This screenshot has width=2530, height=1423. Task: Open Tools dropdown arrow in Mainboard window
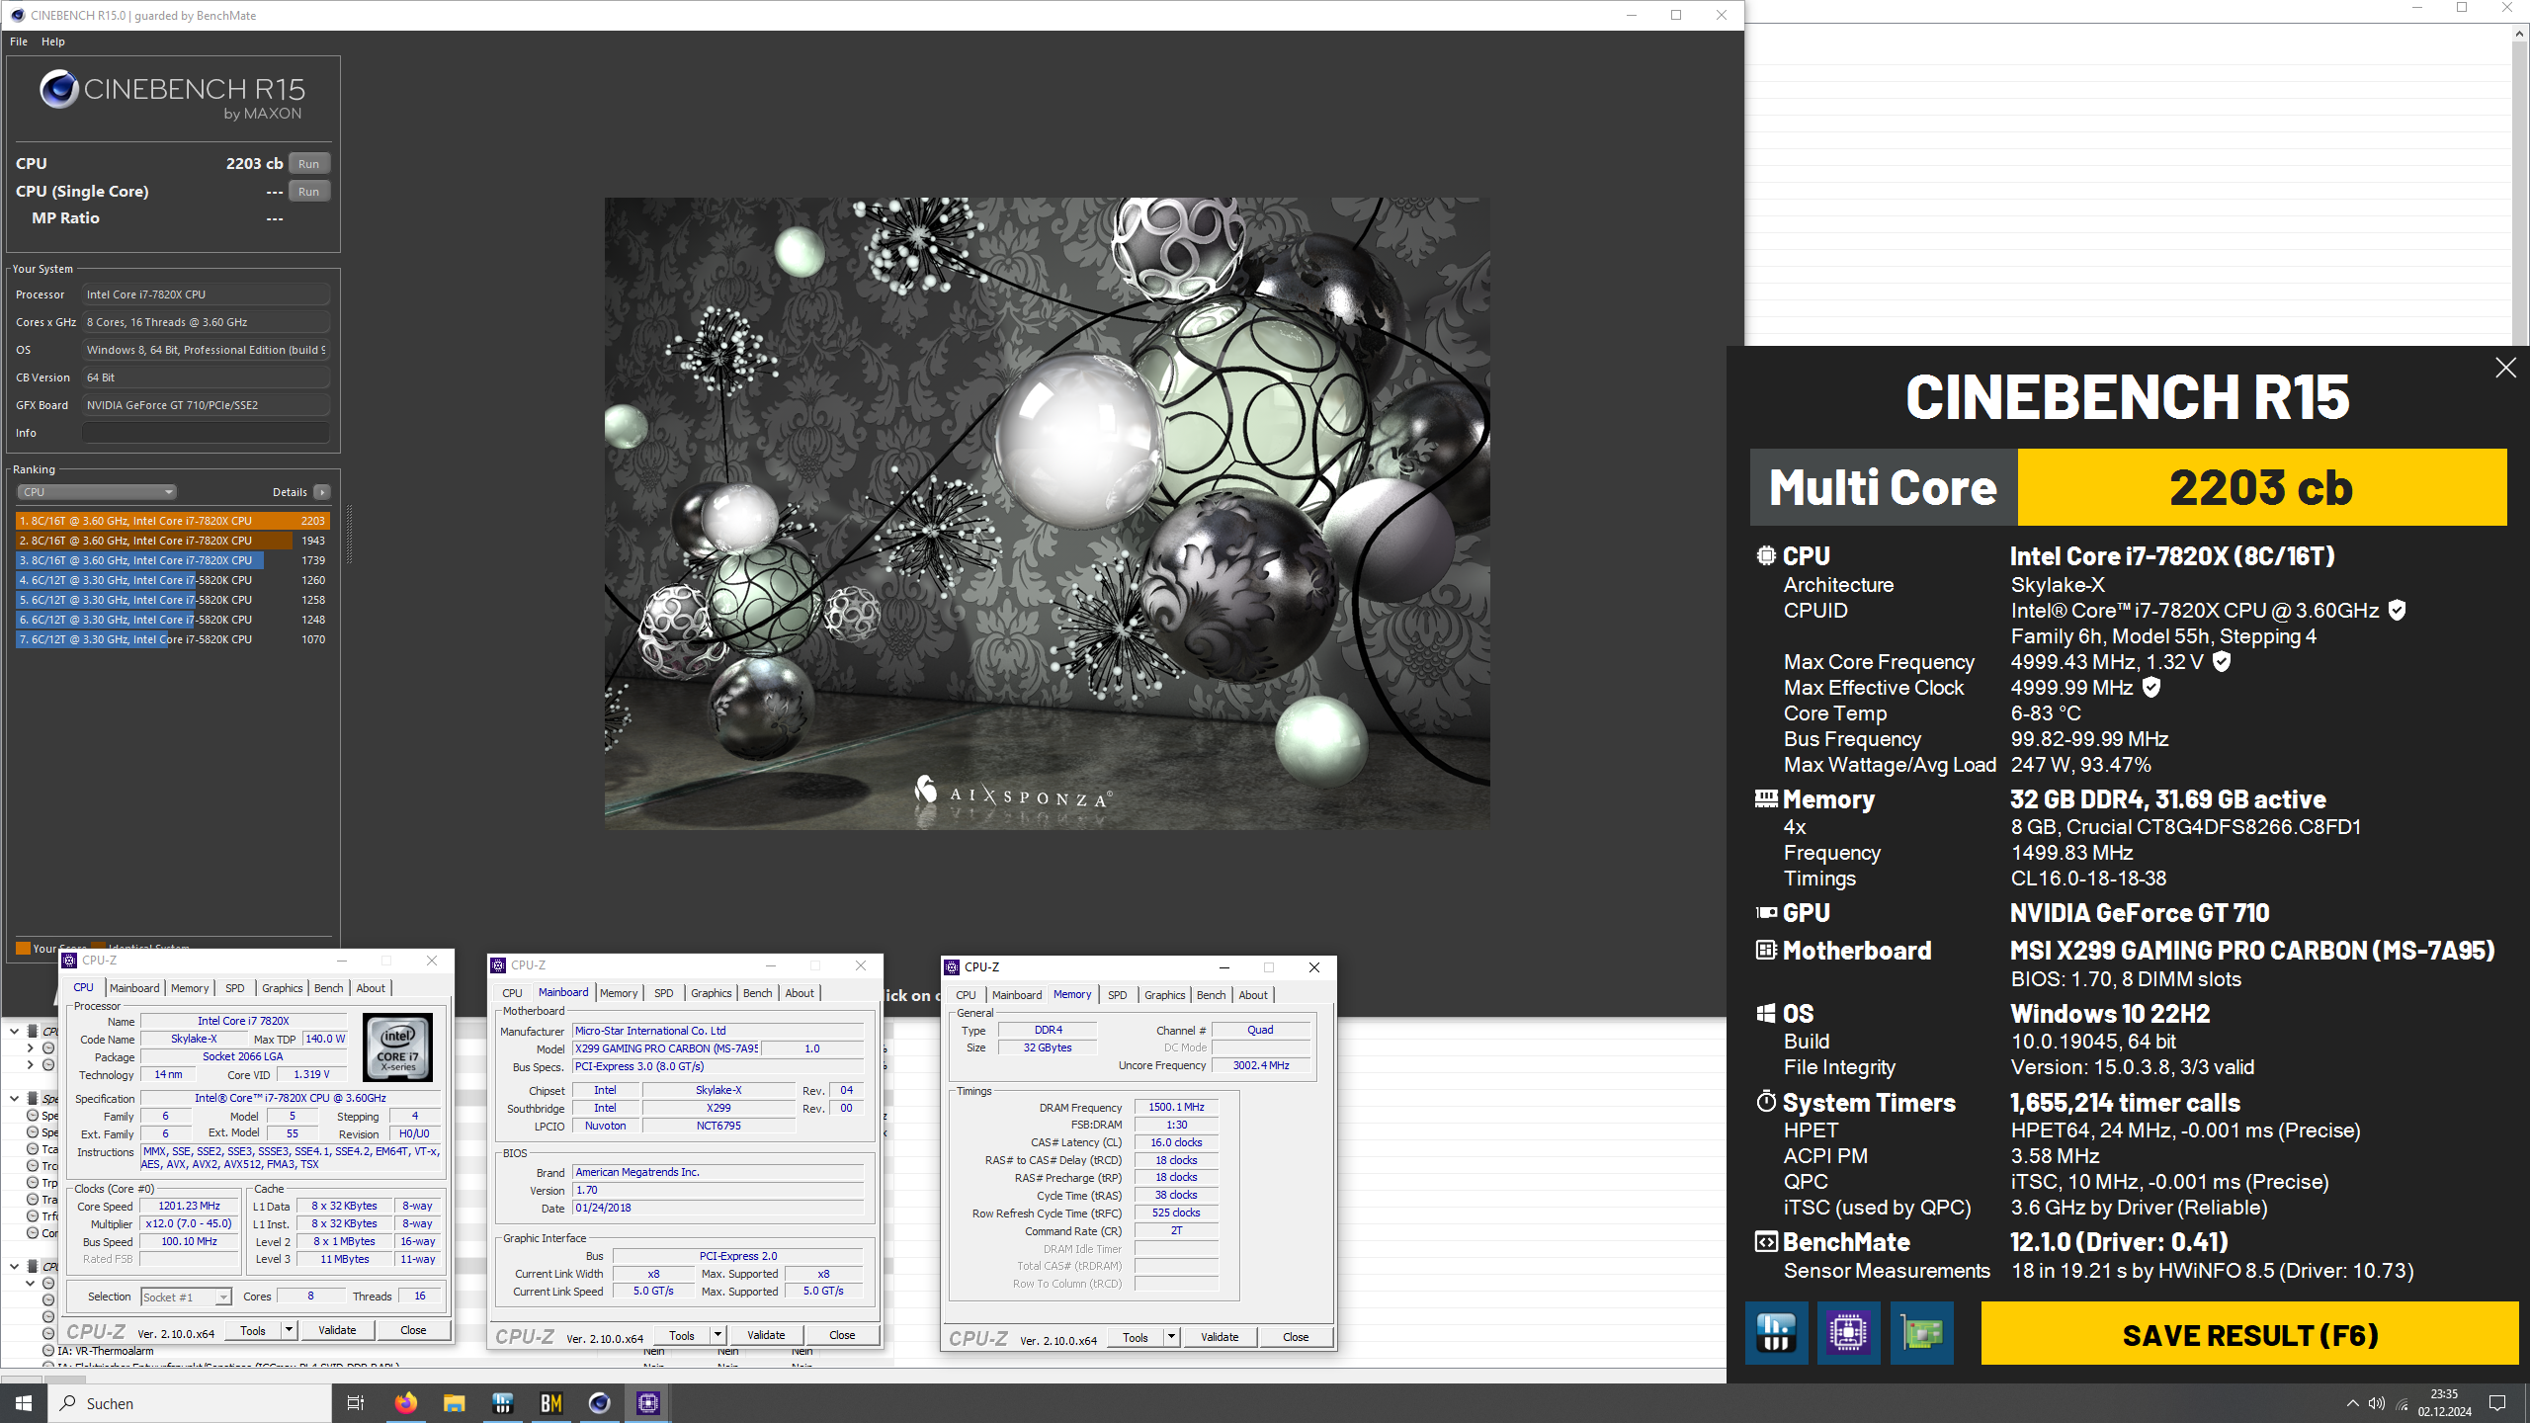tap(718, 1335)
